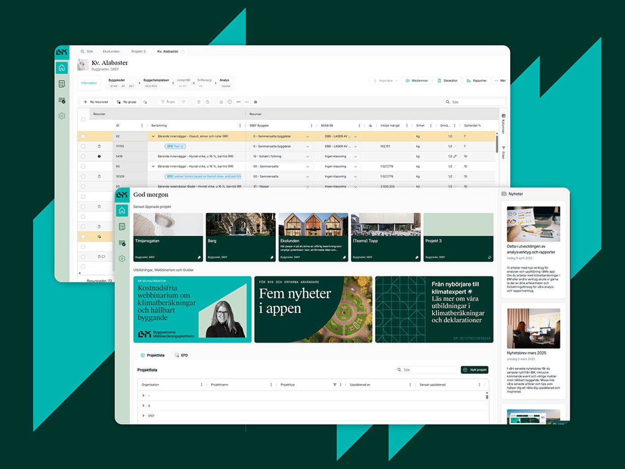Image resolution: width=625 pixels, height=469 pixels.
Task: Click the pencil edit icon in row 5418
Action: 455,156
